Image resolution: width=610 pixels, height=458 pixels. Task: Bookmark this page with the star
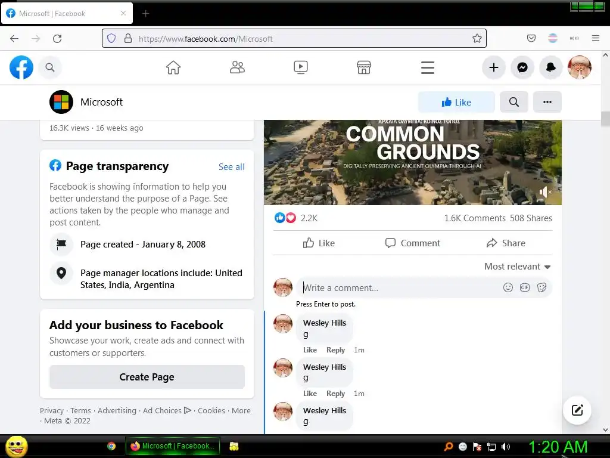[x=477, y=38]
